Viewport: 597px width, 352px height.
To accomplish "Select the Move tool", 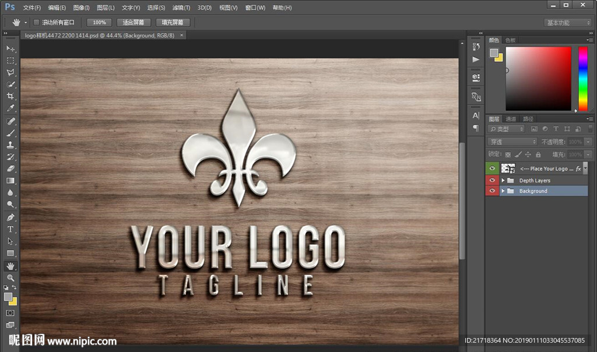I will tap(10, 48).
